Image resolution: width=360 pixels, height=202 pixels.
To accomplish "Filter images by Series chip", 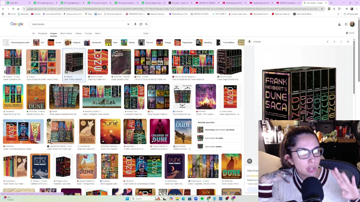I will [x=128, y=43].
